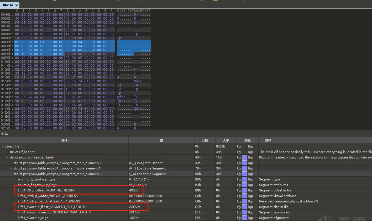Viewport: 372px width, 221px height.
Task: Click the (R__) Program Header value
Action: (x=146, y=163)
